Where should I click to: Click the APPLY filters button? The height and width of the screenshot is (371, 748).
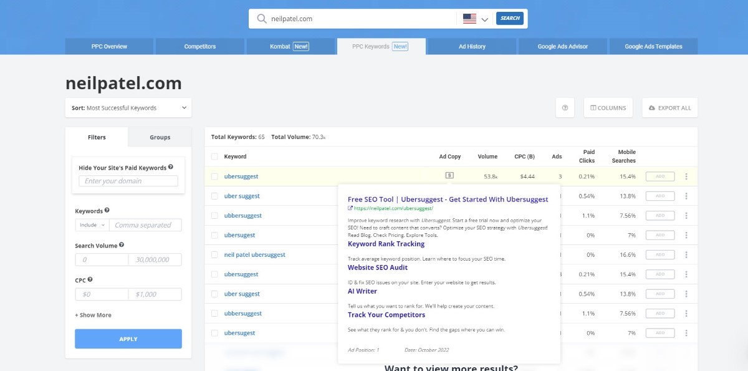click(x=128, y=339)
